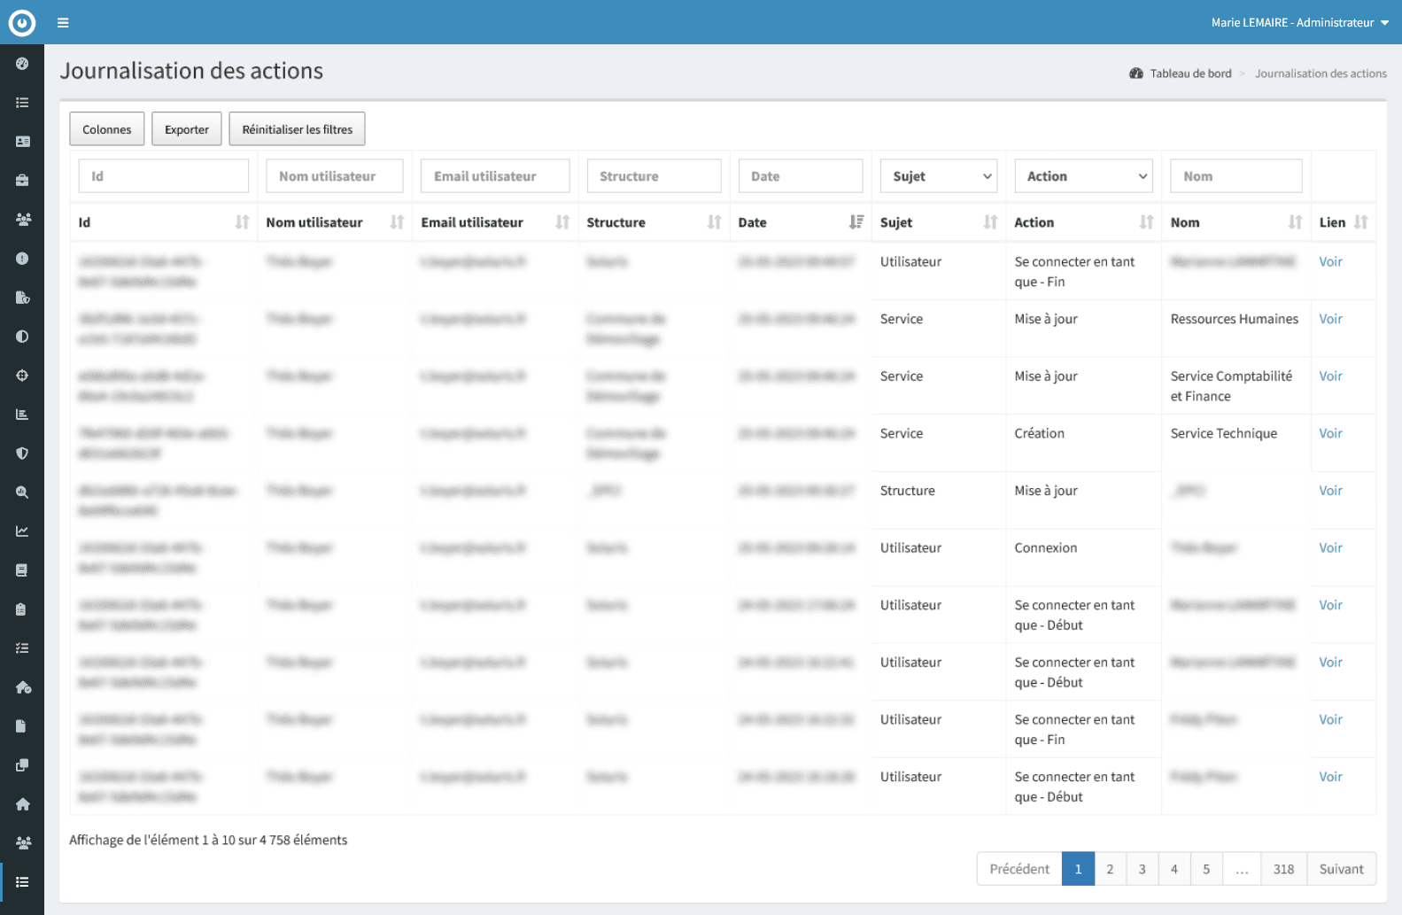Expand the Marie LEMAIRE user menu
The height and width of the screenshot is (915, 1402).
click(x=1299, y=23)
